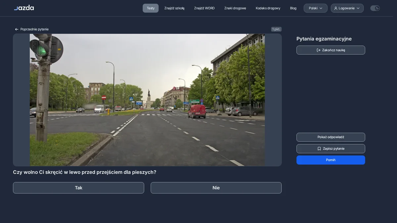Open the Polski language dropdown
Image resolution: width=397 pixels, height=223 pixels.
point(316,8)
